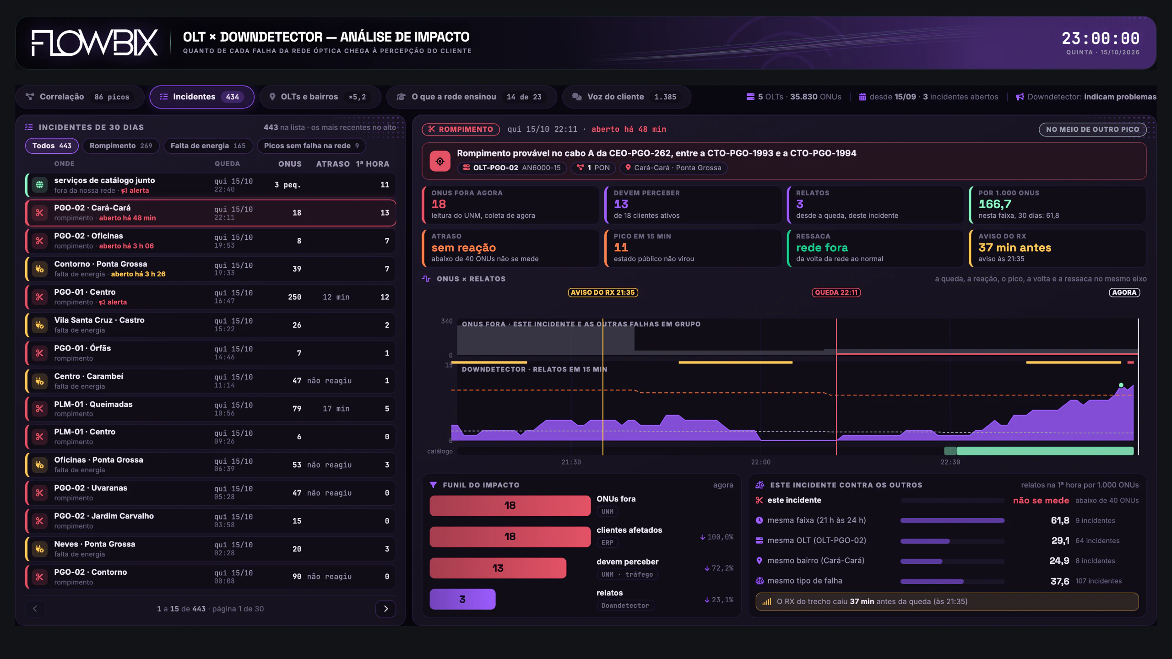Click the POR 1.000 ONUS 166,7 card

tap(1058, 205)
